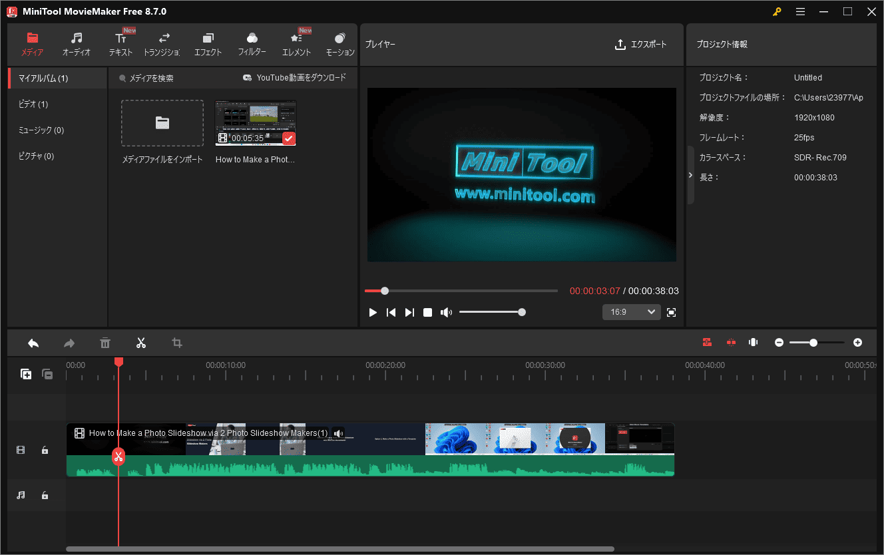The image size is (884, 555).
Task: Click the project name Untitled
Action: pos(808,78)
